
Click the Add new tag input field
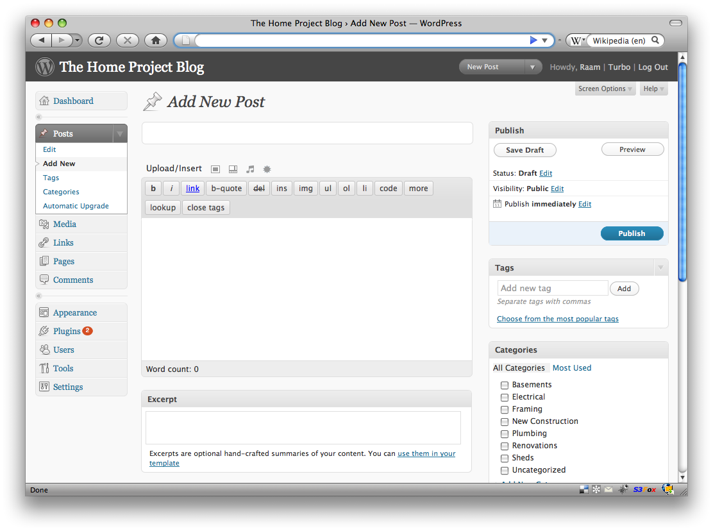(552, 289)
